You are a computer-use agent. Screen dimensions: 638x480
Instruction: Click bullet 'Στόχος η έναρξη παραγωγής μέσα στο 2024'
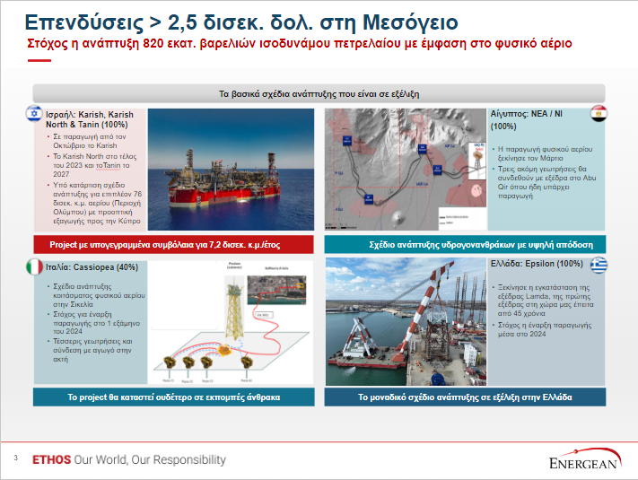[x=545, y=329]
